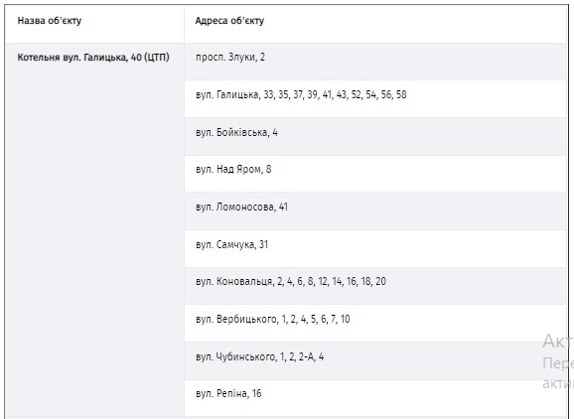Click house number 58 on вул. Галицька

[401, 94]
